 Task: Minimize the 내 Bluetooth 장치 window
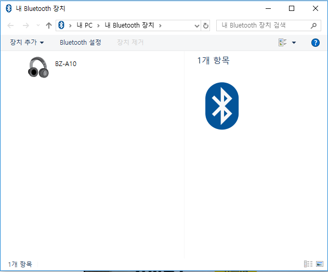268,8
